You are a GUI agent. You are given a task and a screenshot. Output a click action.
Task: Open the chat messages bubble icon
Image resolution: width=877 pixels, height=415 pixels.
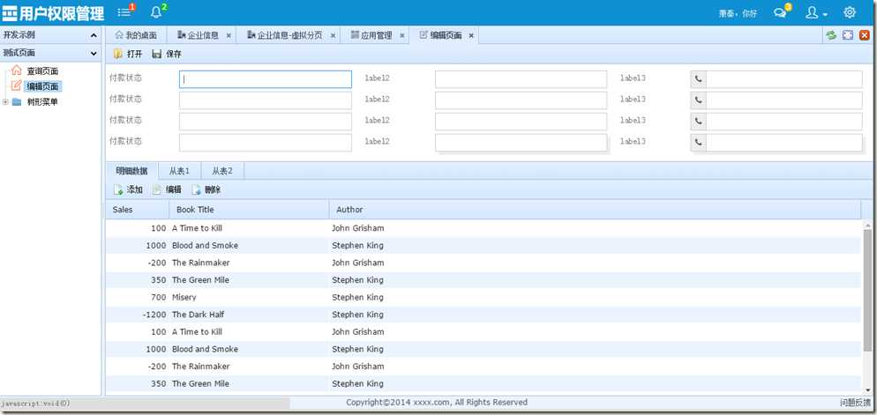click(x=782, y=12)
